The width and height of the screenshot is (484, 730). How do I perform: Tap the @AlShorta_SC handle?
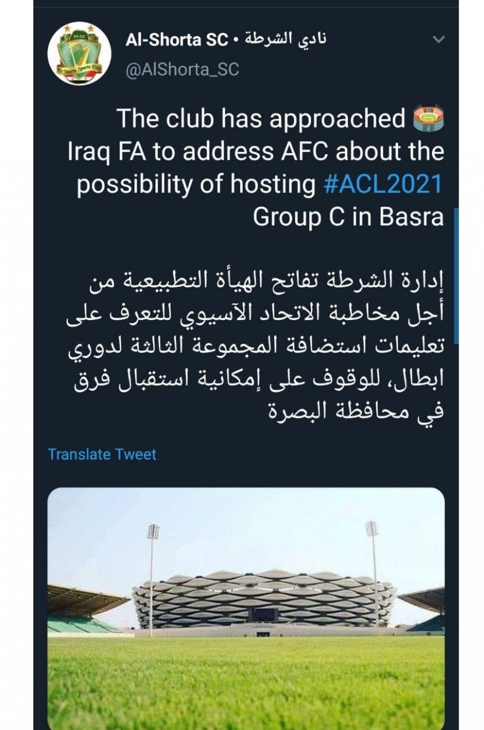click(182, 70)
